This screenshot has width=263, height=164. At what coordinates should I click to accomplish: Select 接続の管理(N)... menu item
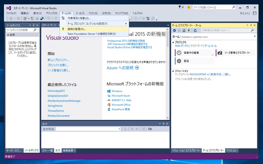[94, 29]
